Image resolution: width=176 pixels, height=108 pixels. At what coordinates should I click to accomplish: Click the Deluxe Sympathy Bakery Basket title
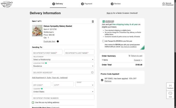point(58,26)
